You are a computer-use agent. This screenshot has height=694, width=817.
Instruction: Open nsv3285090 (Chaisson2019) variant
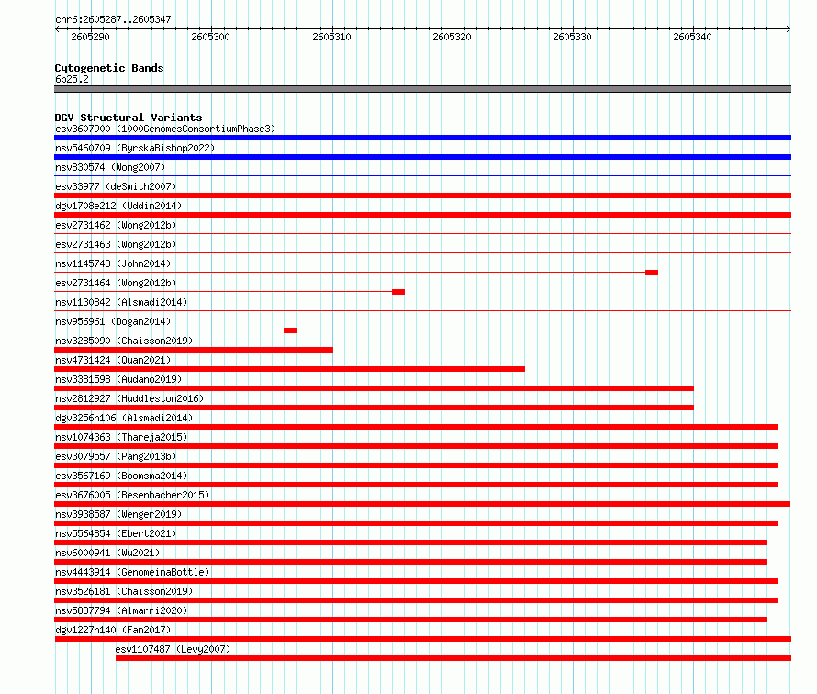[124, 341]
